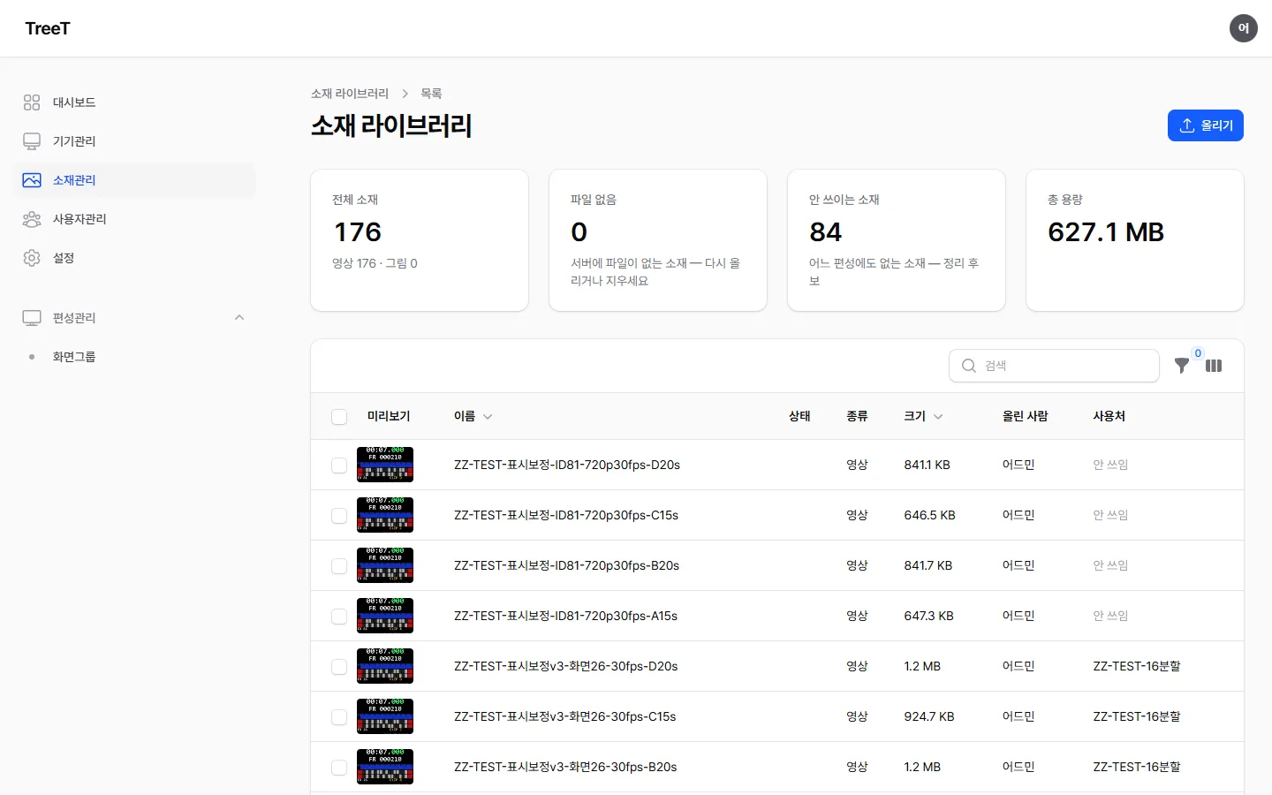
Task: Click the 전체 소재 176 card
Action: pyautogui.click(x=420, y=240)
